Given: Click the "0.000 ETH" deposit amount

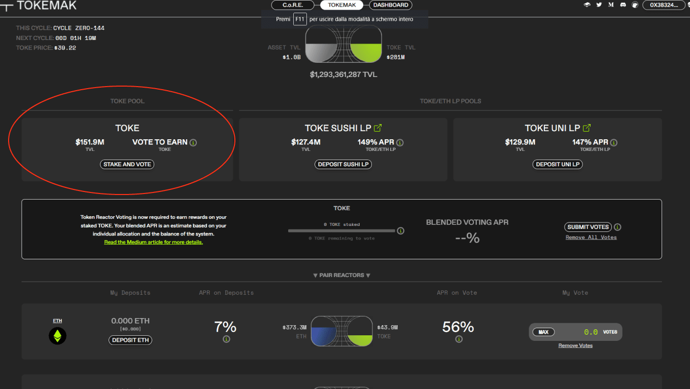Looking at the screenshot, I should coord(130,321).
